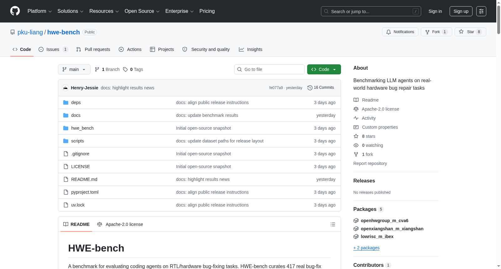This screenshot has height=269, width=501.
Task: Click the Notifications bell button
Action: (400, 32)
